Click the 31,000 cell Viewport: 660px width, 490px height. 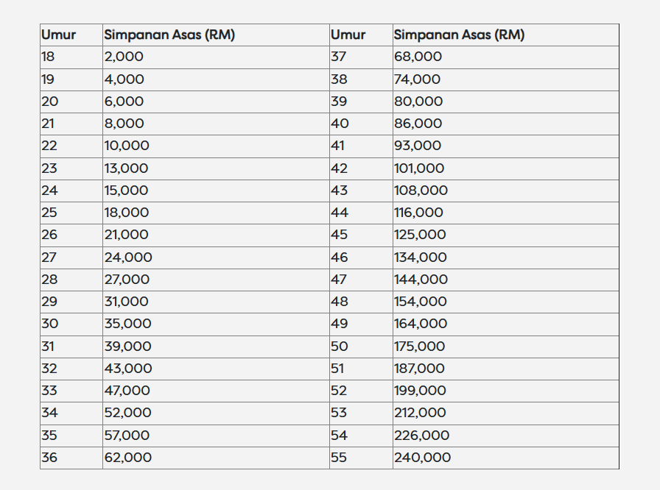(x=216, y=302)
